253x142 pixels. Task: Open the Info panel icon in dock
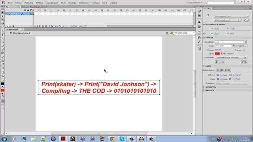click(199, 26)
